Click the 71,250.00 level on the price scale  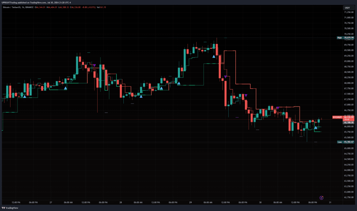coord(349,12)
